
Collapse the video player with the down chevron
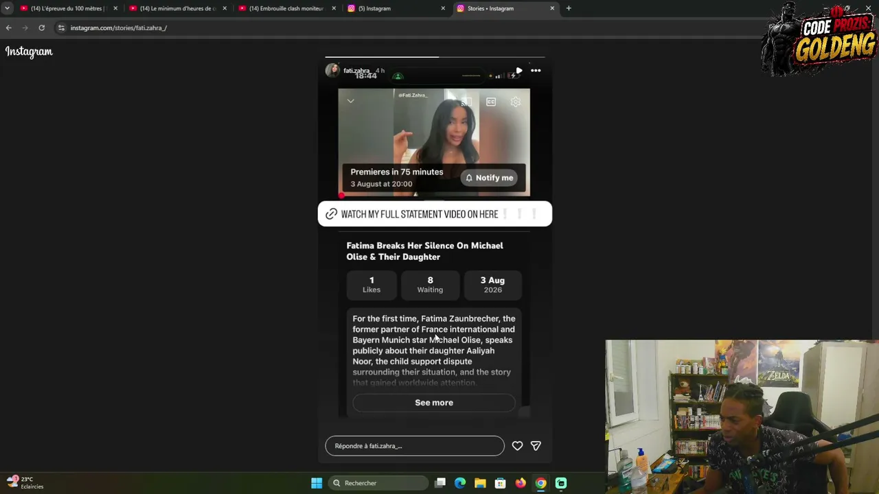coord(350,102)
